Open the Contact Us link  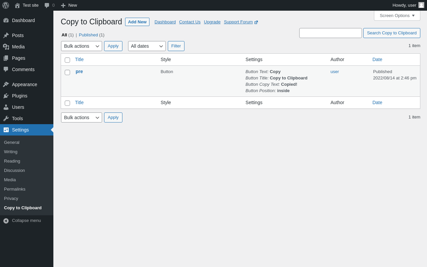pyautogui.click(x=190, y=22)
